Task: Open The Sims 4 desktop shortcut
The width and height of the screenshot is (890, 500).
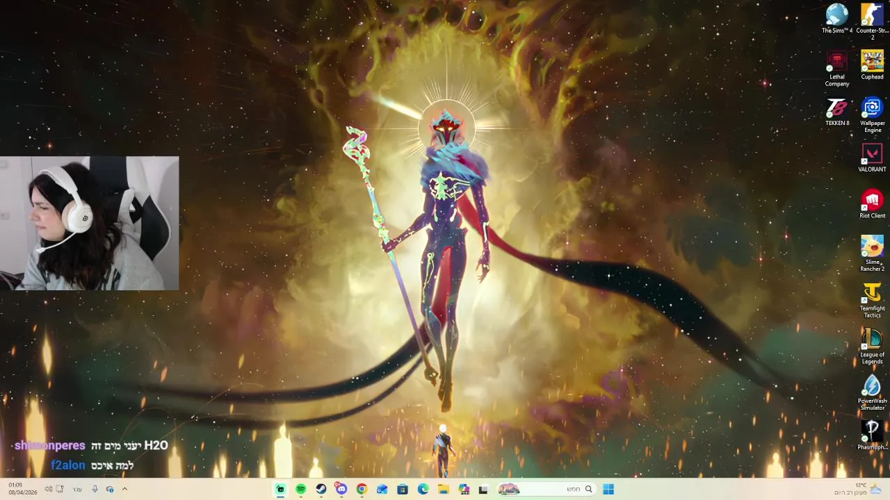Action: (836, 19)
